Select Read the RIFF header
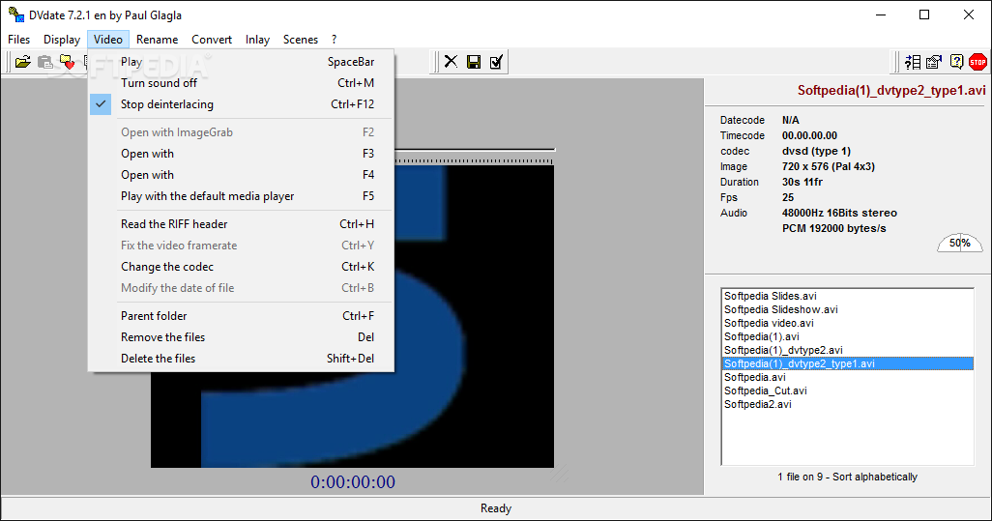The width and height of the screenshot is (992, 521). coord(241,224)
